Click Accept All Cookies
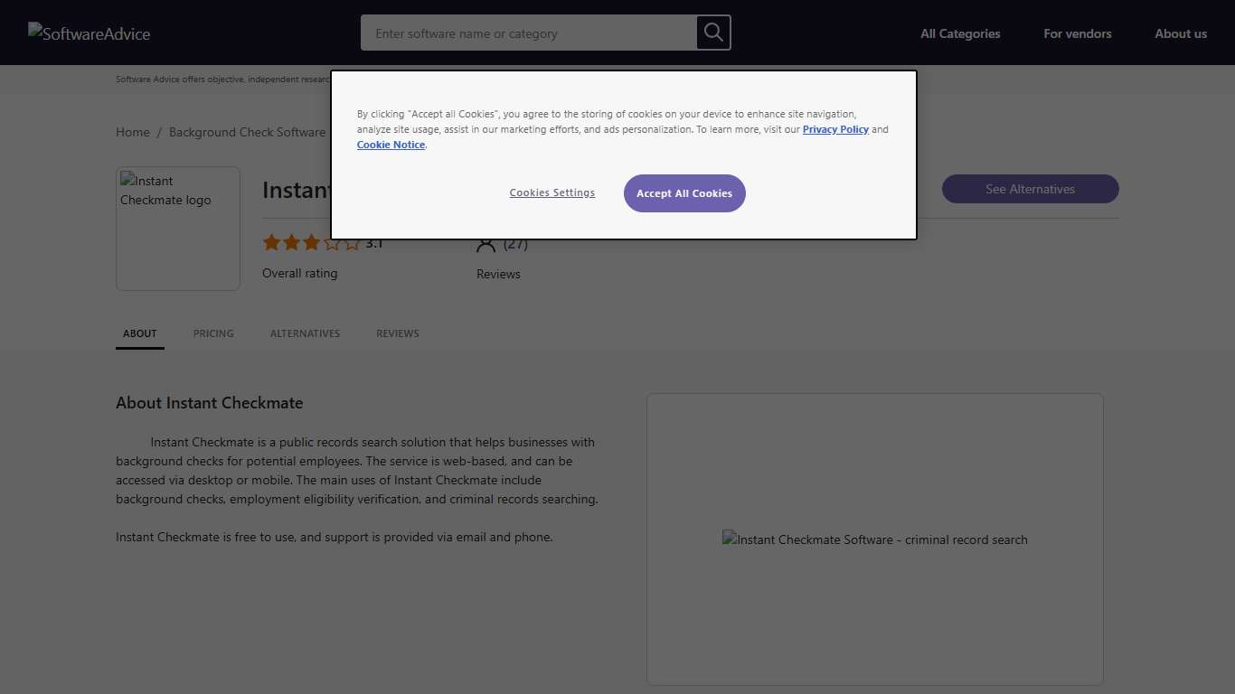The height and width of the screenshot is (694, 1235). (684, 192)
